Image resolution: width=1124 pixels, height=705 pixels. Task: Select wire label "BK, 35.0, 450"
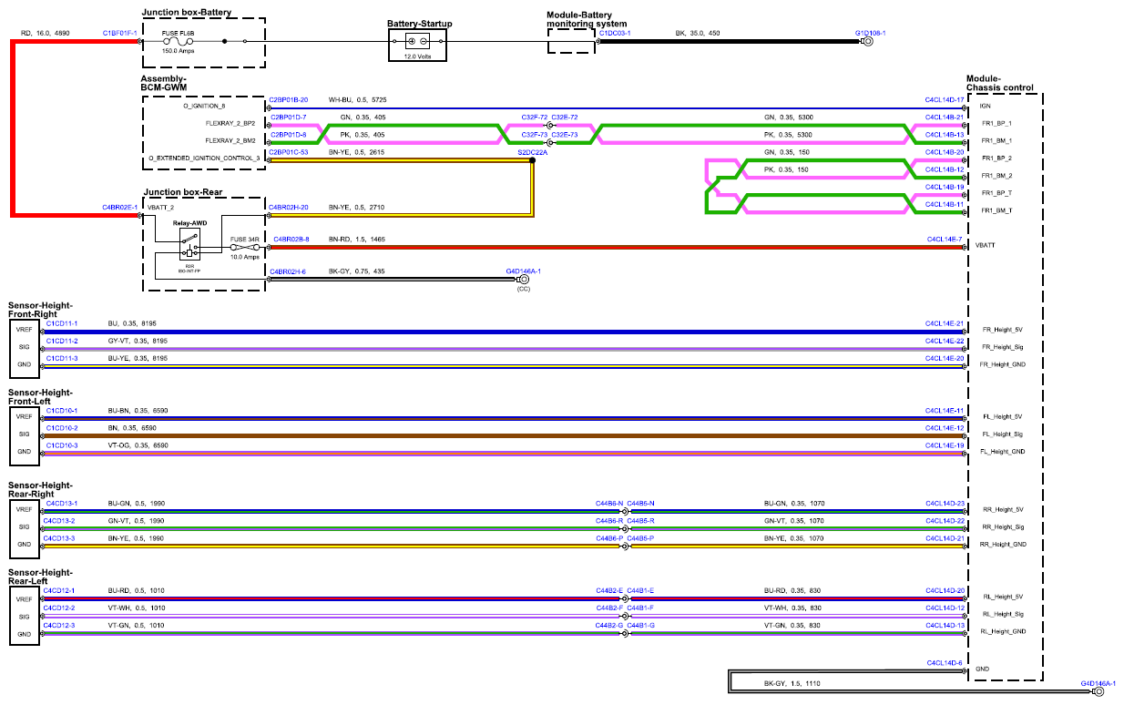[697, 33]
